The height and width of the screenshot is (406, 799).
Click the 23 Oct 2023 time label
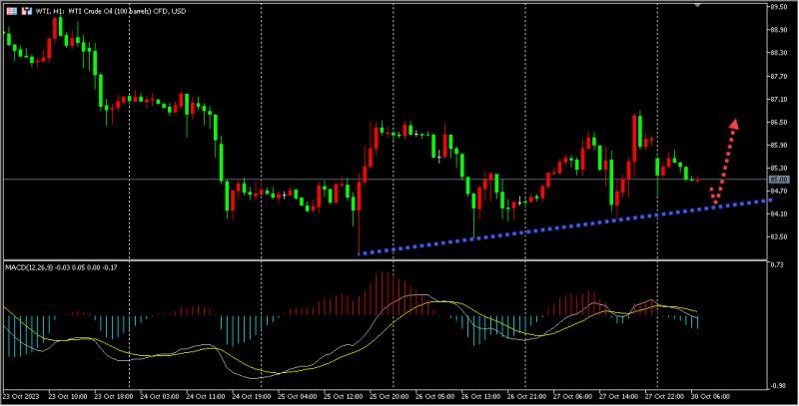coord(20,396)
